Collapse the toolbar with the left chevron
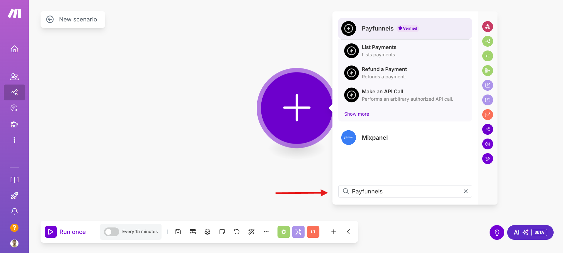The height and width of the screenshot is (253, 563). pos(348,232)
